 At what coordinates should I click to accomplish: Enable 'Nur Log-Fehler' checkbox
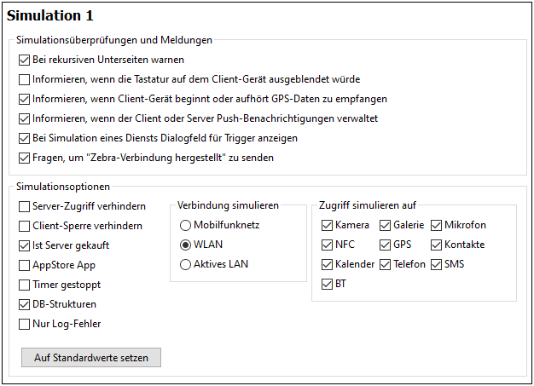(24, 324)
